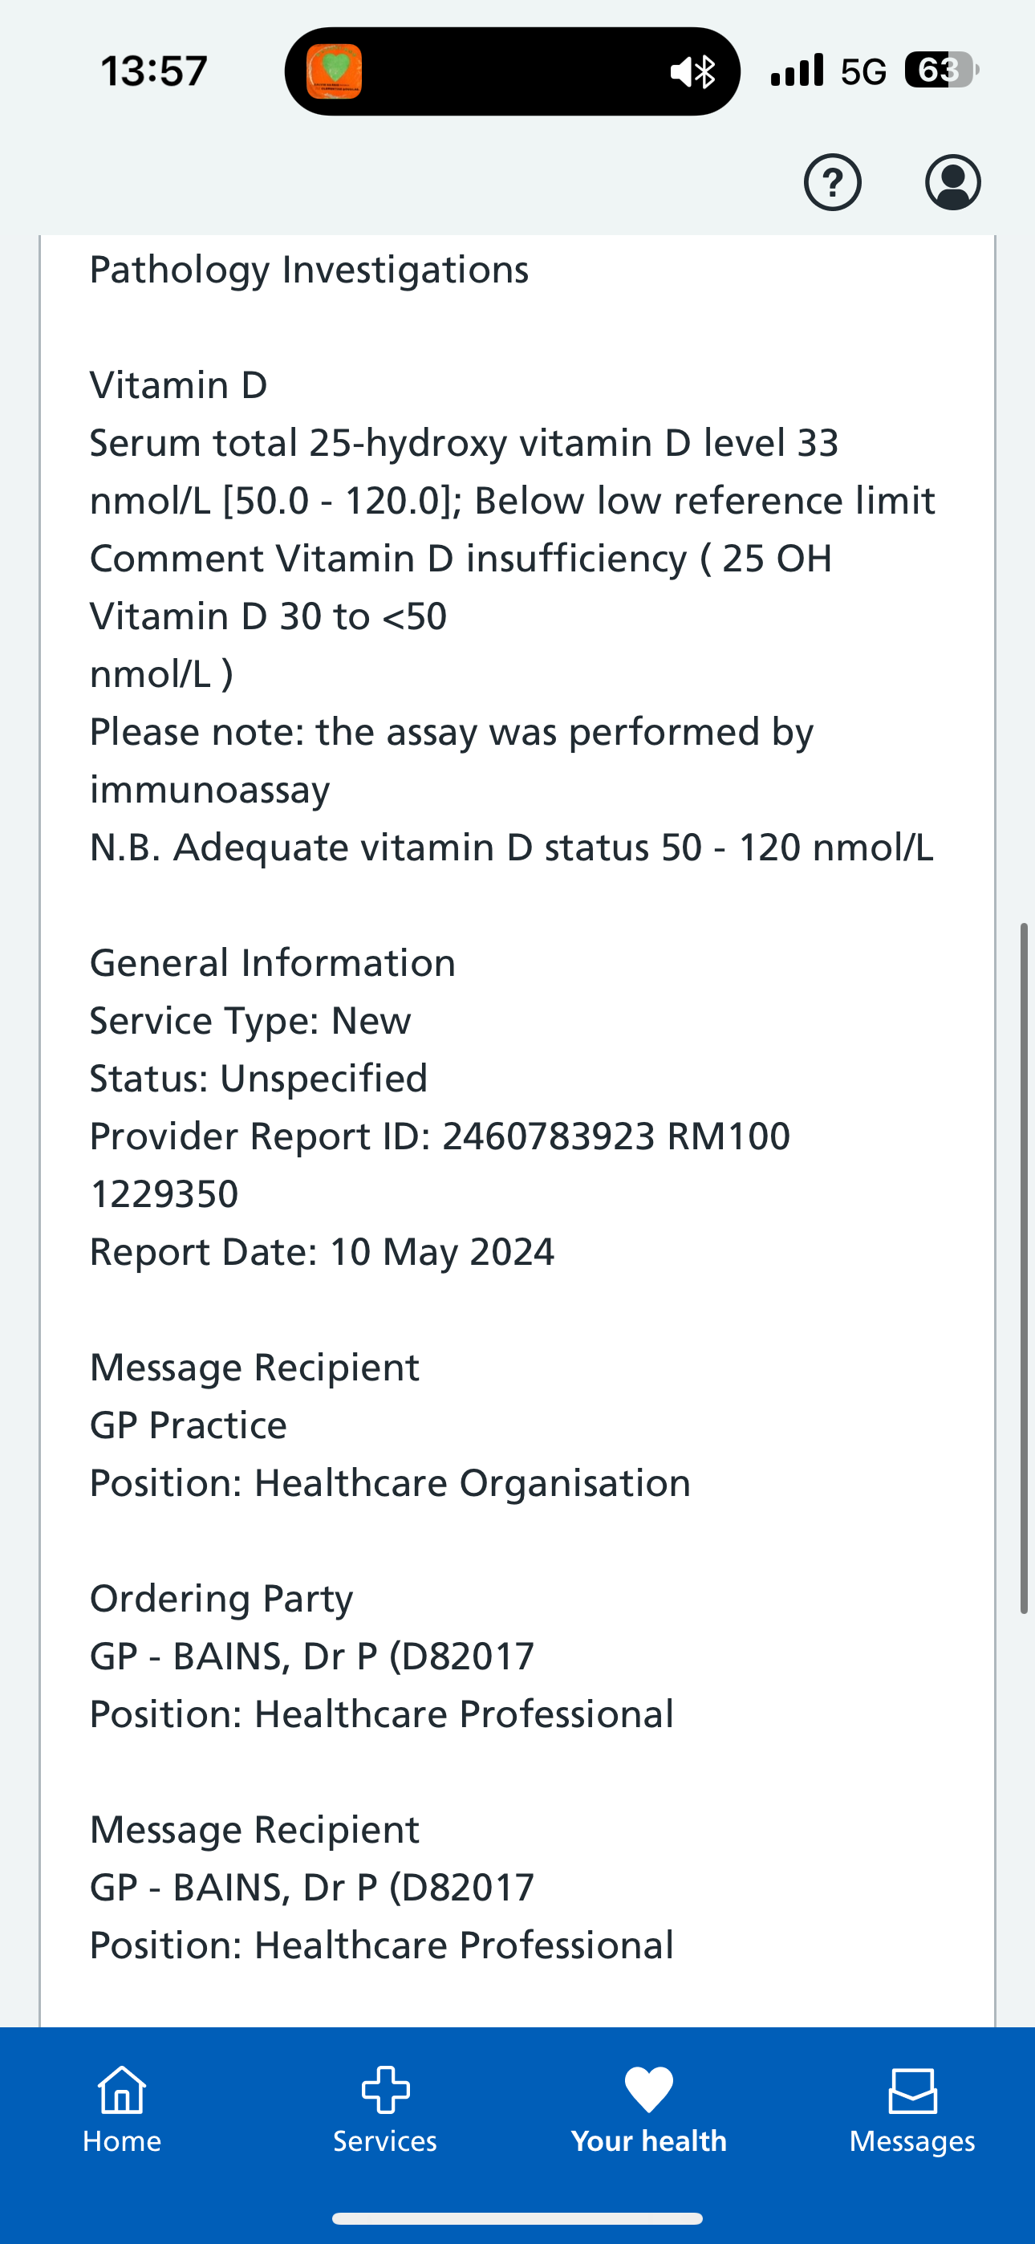Image resolution: width=1035 pixels, height=2244 pixels.
Task: Tap the muted speaker Bluetooth icon
Action: [x=693, y=71]
